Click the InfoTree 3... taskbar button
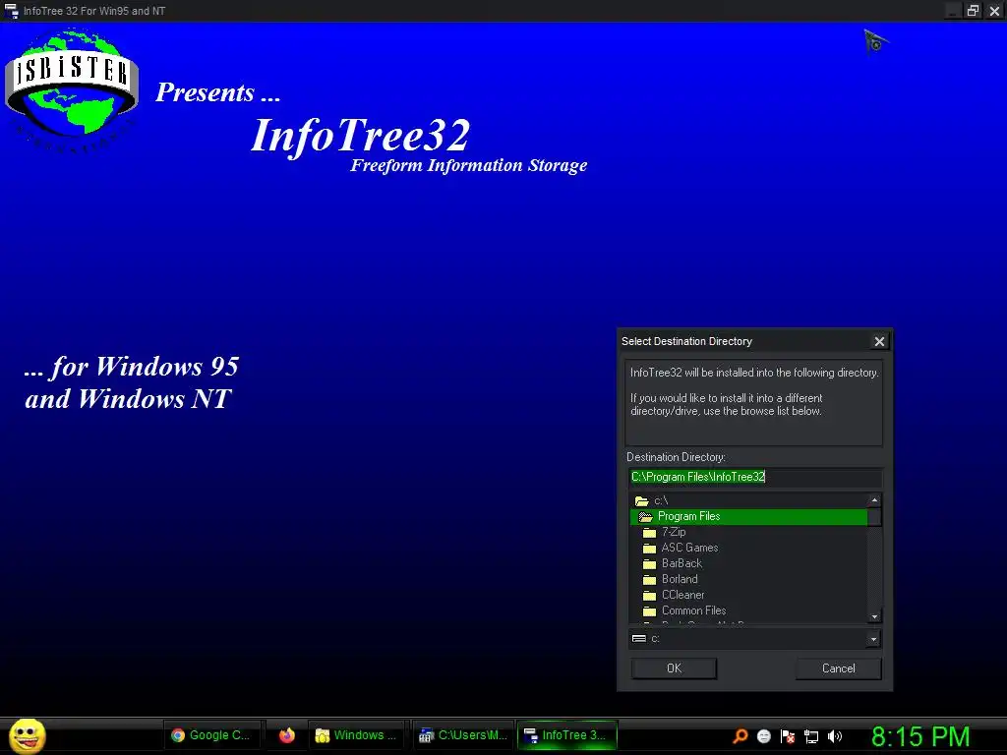Viewport: 1007px width, 755px height. pyautogui.click(x=567, y=735)
